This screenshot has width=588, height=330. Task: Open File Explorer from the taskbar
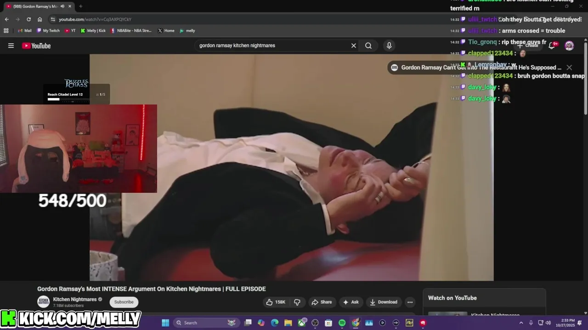point(288,323)
